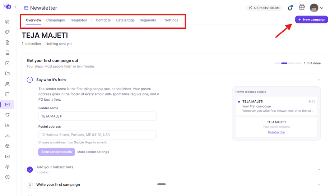This screenshot has height=196, width=330.
Task: Click the step 1 circle number
Action: (x=30, y=80)
